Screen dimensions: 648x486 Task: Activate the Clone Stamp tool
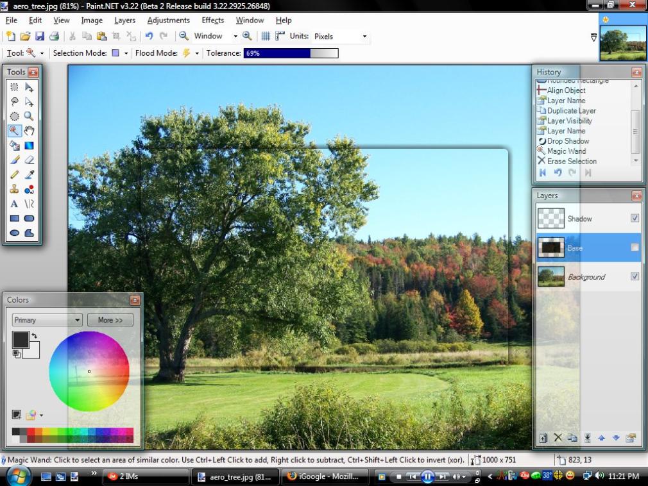point(14,190)
